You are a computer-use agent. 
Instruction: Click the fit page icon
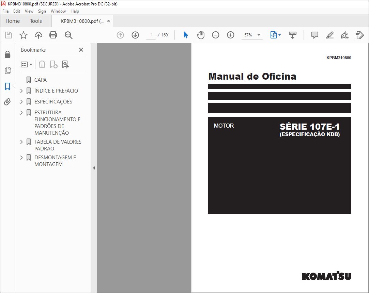pyautogui.click(x=274, y=35)
